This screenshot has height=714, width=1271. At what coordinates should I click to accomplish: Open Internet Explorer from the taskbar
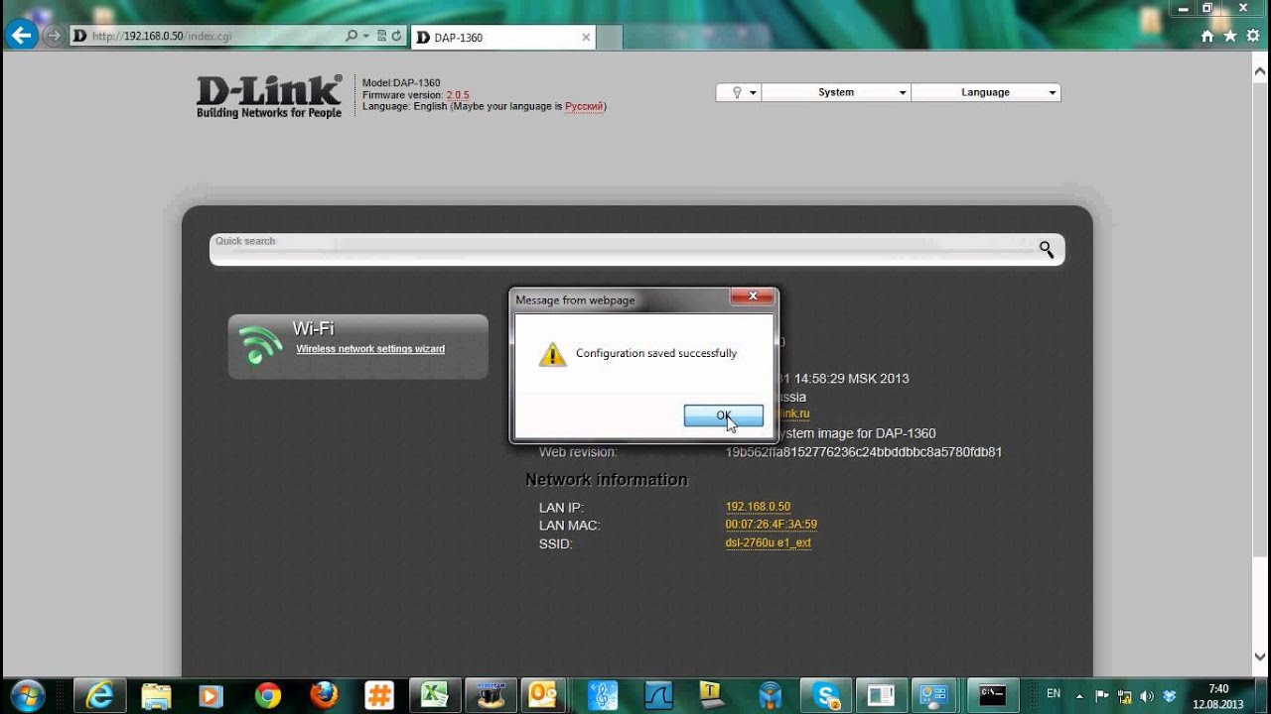click(x=99, y=695)
